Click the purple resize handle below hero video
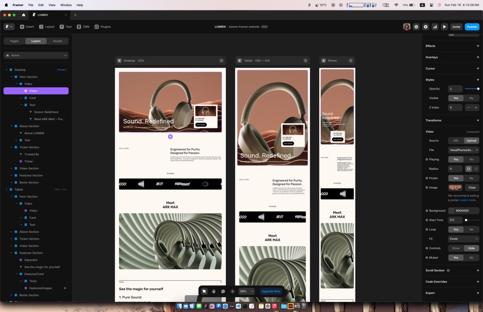Viewport: 483px width, 312px height. tap(170, 137)
